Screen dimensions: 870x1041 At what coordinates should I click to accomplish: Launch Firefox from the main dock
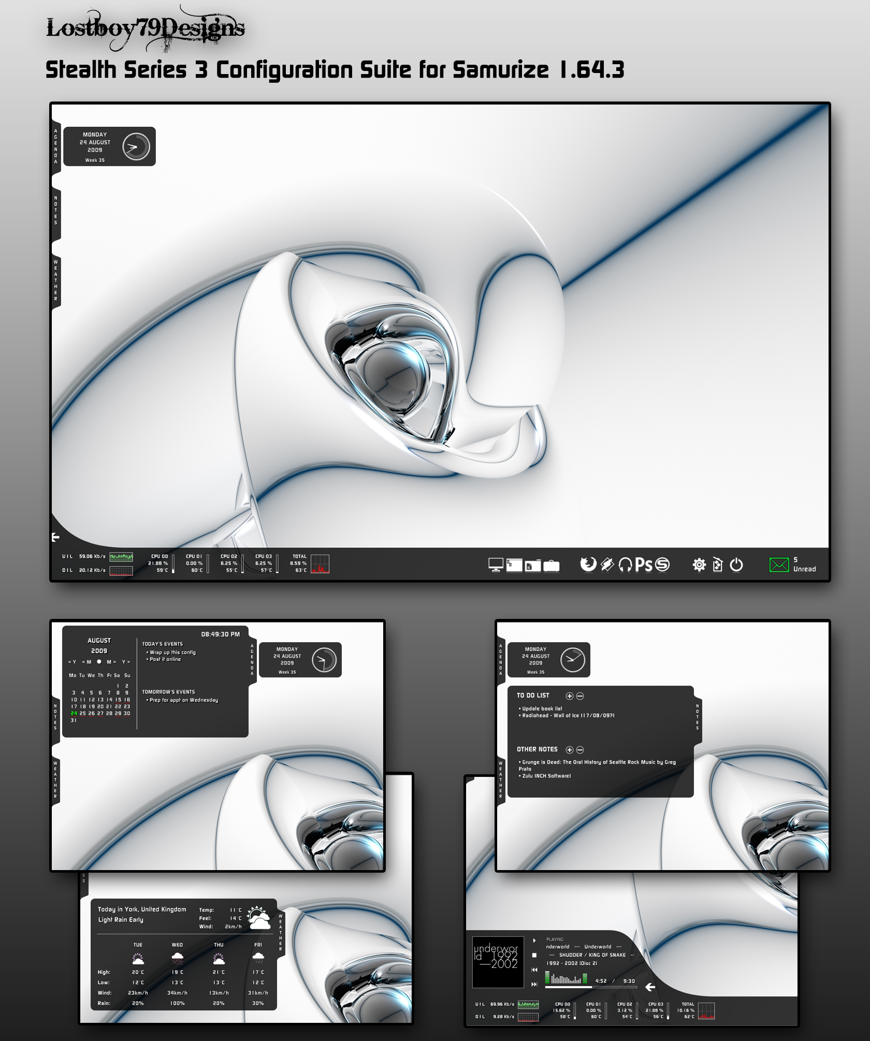(x=588, y=564)
